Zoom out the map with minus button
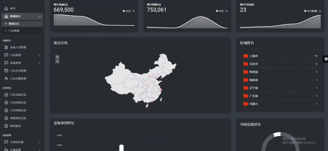 click(57, 61)
